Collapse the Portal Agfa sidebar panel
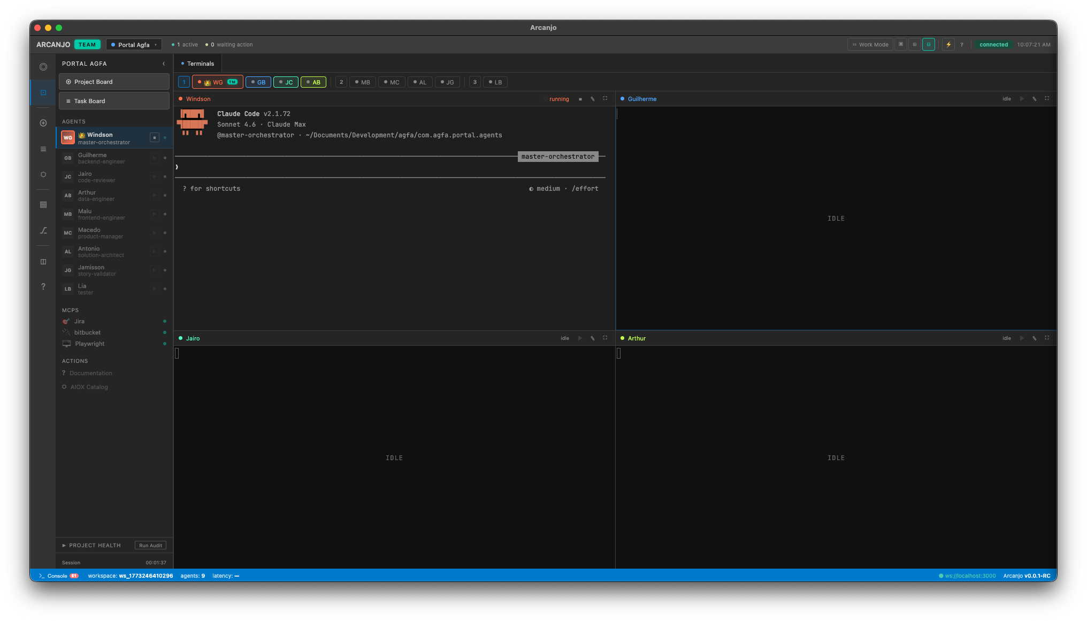Screen dimensions: 1087x621 [x=164, y=63]
